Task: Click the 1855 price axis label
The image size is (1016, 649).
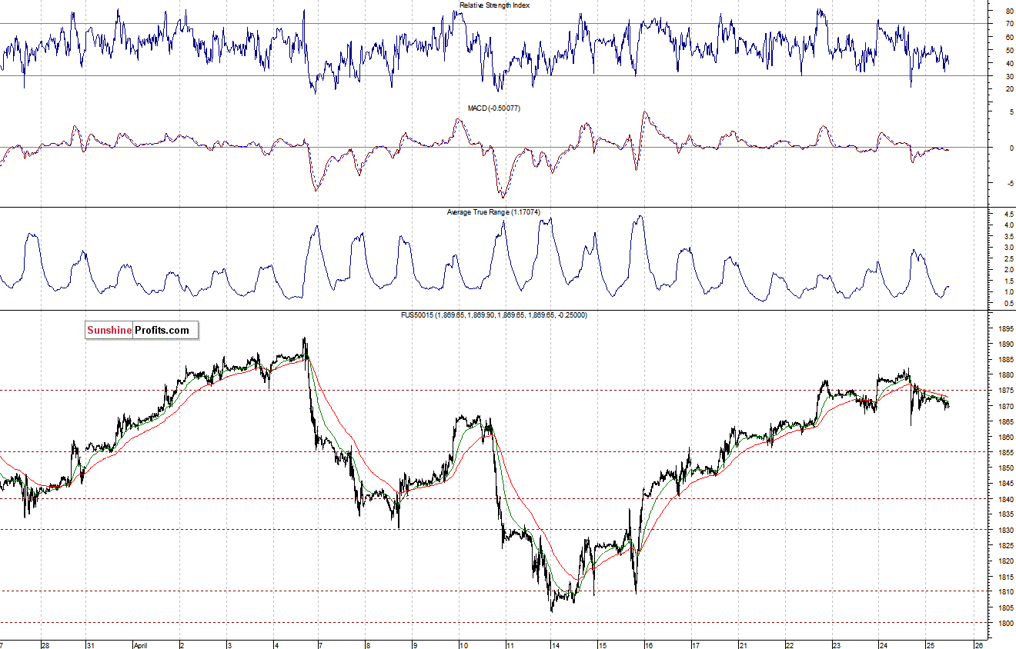Action: pyautogui.click(x=1004, y=453)
